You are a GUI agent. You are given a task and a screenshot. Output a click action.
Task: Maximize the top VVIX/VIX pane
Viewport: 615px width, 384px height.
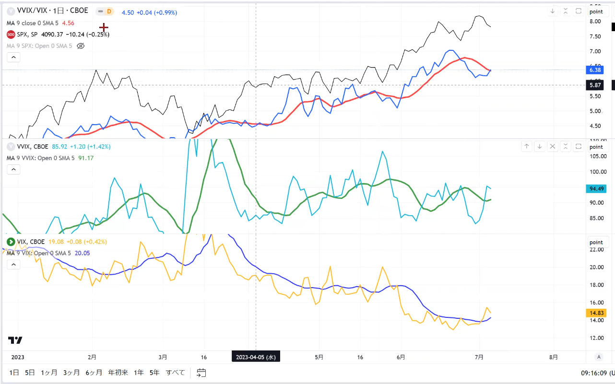click(x=579, y=11)
